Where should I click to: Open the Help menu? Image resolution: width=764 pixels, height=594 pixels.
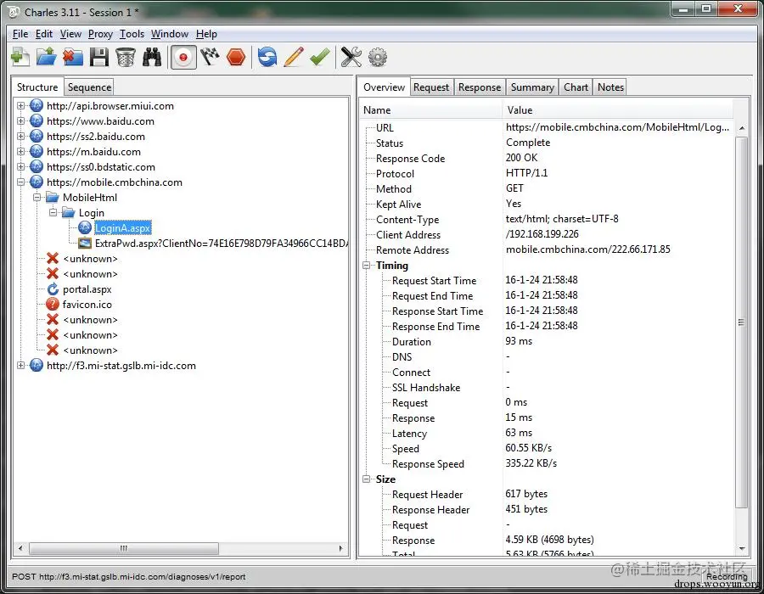206,34
